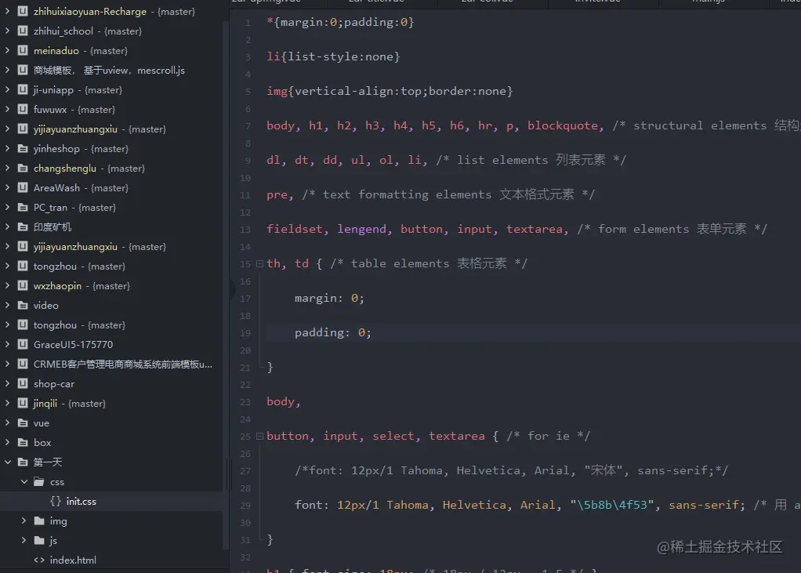Fold the button, input block on line 25

click(x=259, y=437)
